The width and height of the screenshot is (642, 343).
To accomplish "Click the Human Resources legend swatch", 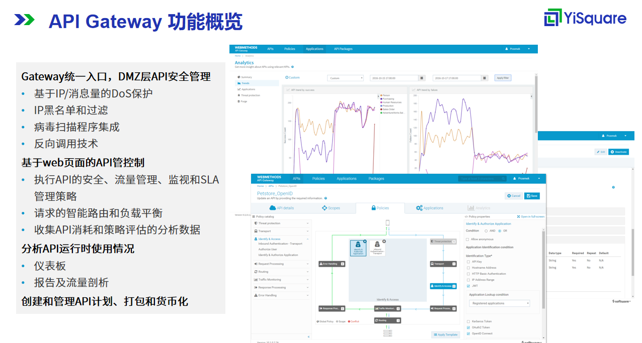I will coord(381,102).
